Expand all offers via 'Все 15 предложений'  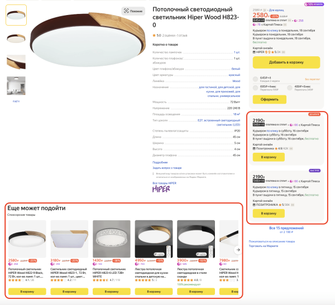coord(286,228)
